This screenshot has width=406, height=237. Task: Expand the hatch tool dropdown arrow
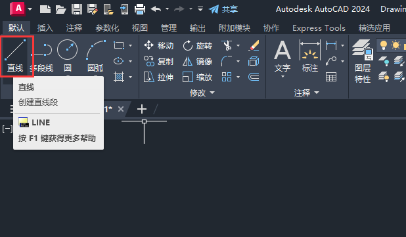click(130, 77)
